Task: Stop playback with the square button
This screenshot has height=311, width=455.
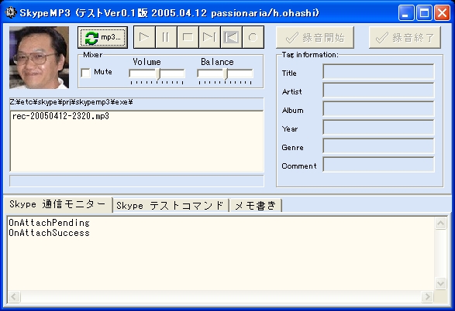Action: click(x=188, y=37)
